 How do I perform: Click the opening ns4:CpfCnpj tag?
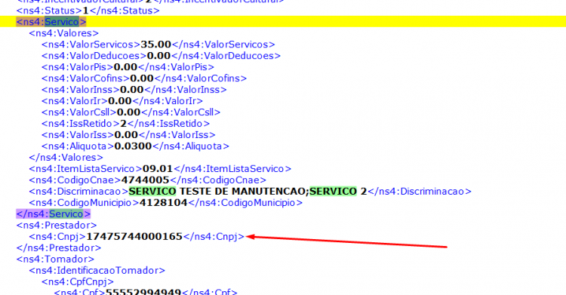[78, 281]
